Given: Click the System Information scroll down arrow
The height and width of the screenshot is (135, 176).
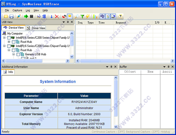Looking at the screenshot, I should click(116, 127).
